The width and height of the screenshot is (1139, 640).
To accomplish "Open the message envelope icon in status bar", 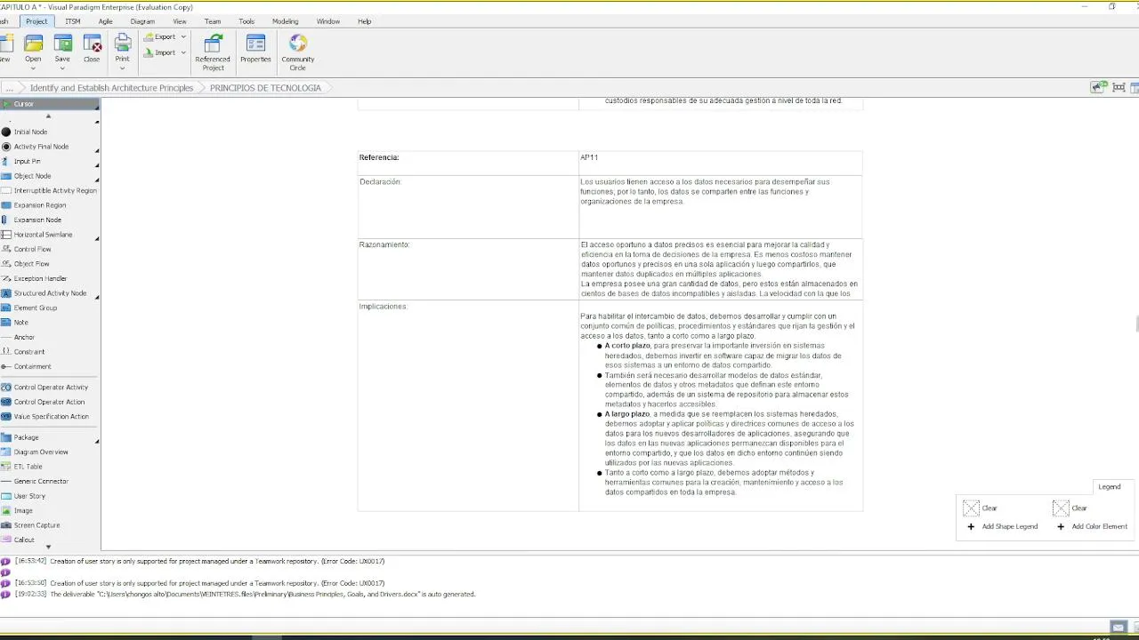I will point(1119,627).
